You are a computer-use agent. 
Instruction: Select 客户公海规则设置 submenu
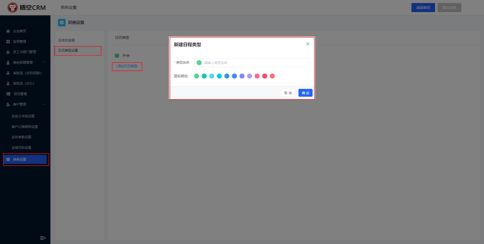tap(25, 127)
